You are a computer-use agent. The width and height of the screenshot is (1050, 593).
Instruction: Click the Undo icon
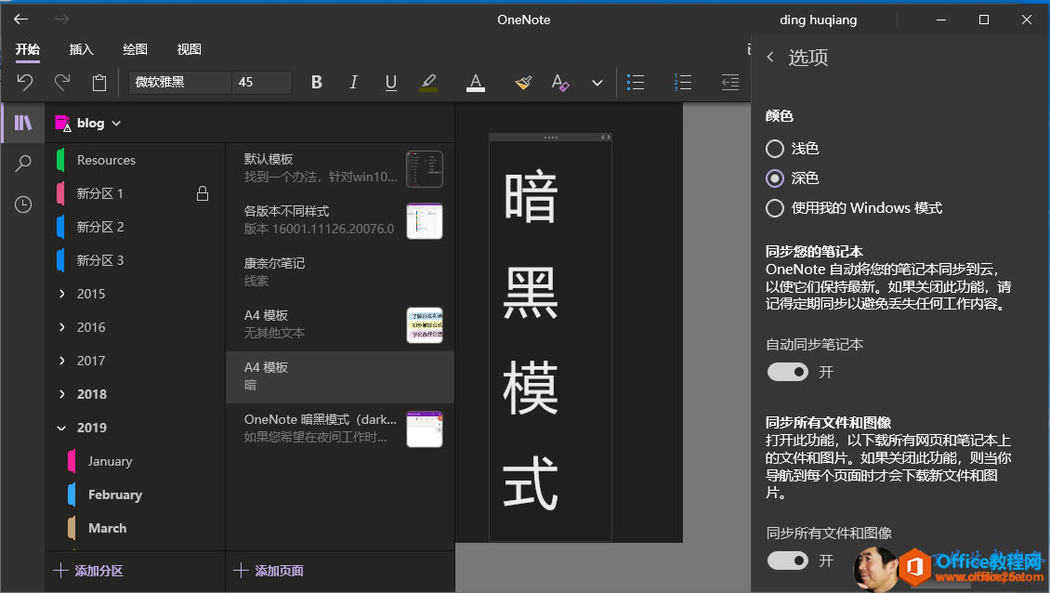click(x=23, y=82)
